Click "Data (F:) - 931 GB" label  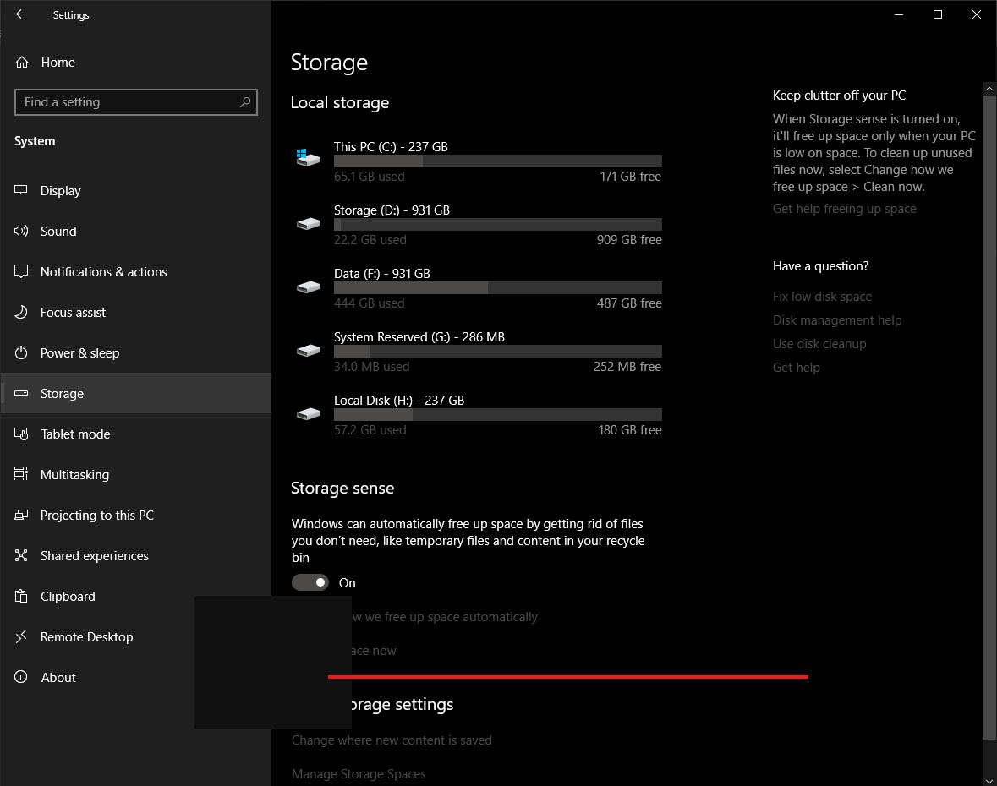tap(381, 273)
